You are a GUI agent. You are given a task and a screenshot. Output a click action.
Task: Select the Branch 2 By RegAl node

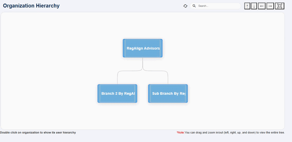[117, 93]
